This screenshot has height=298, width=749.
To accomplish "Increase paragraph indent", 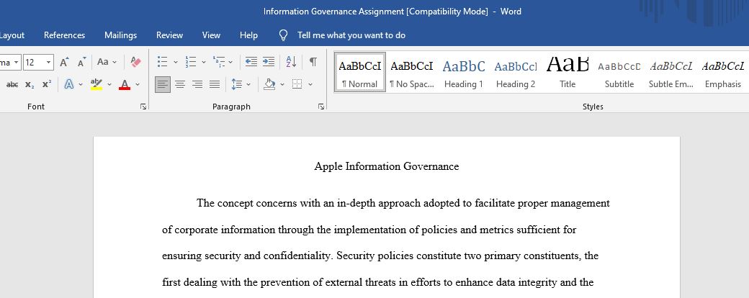I will [269, 62].
